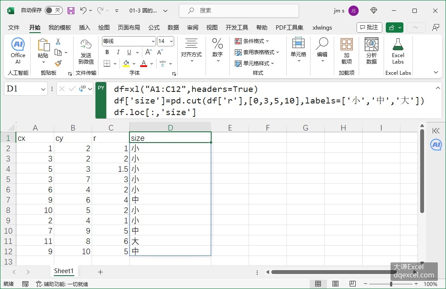Viewport: 446px width, 289px height.
Task: Open the Alignment group button
Action: click(191, 51)
